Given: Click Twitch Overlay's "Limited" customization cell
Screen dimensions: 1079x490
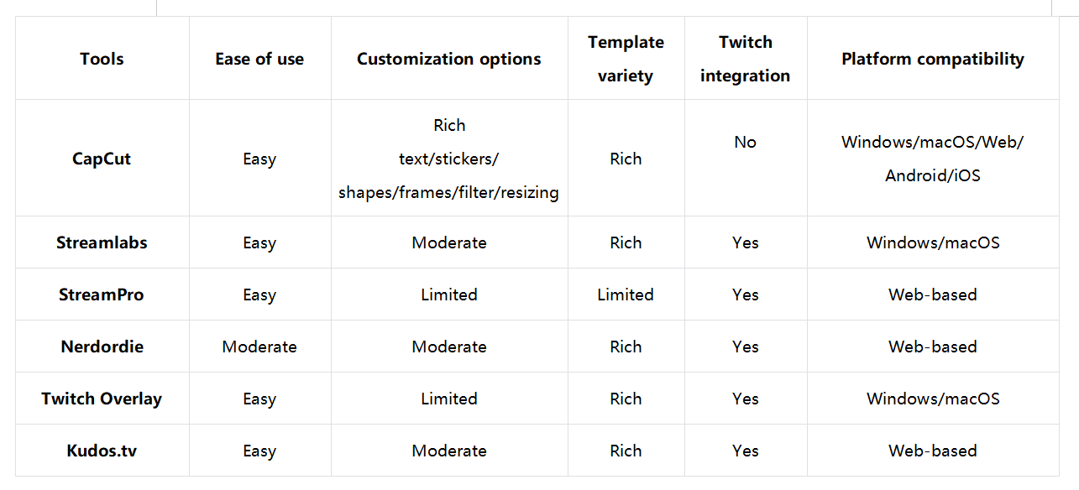Looking at the screenshot, I should coord(448,399).
